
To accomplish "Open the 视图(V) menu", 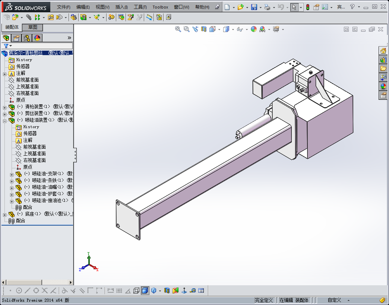I will click(x=102, y=7).
